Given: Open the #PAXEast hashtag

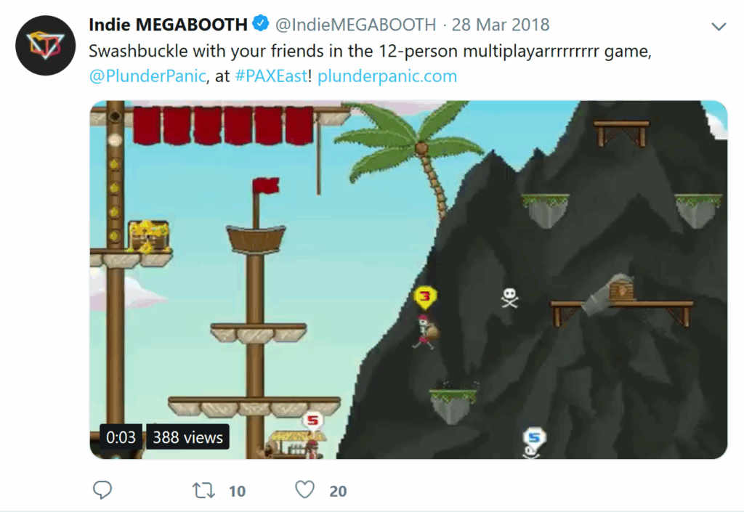Looking at the screenshot, I should point(272,76).
